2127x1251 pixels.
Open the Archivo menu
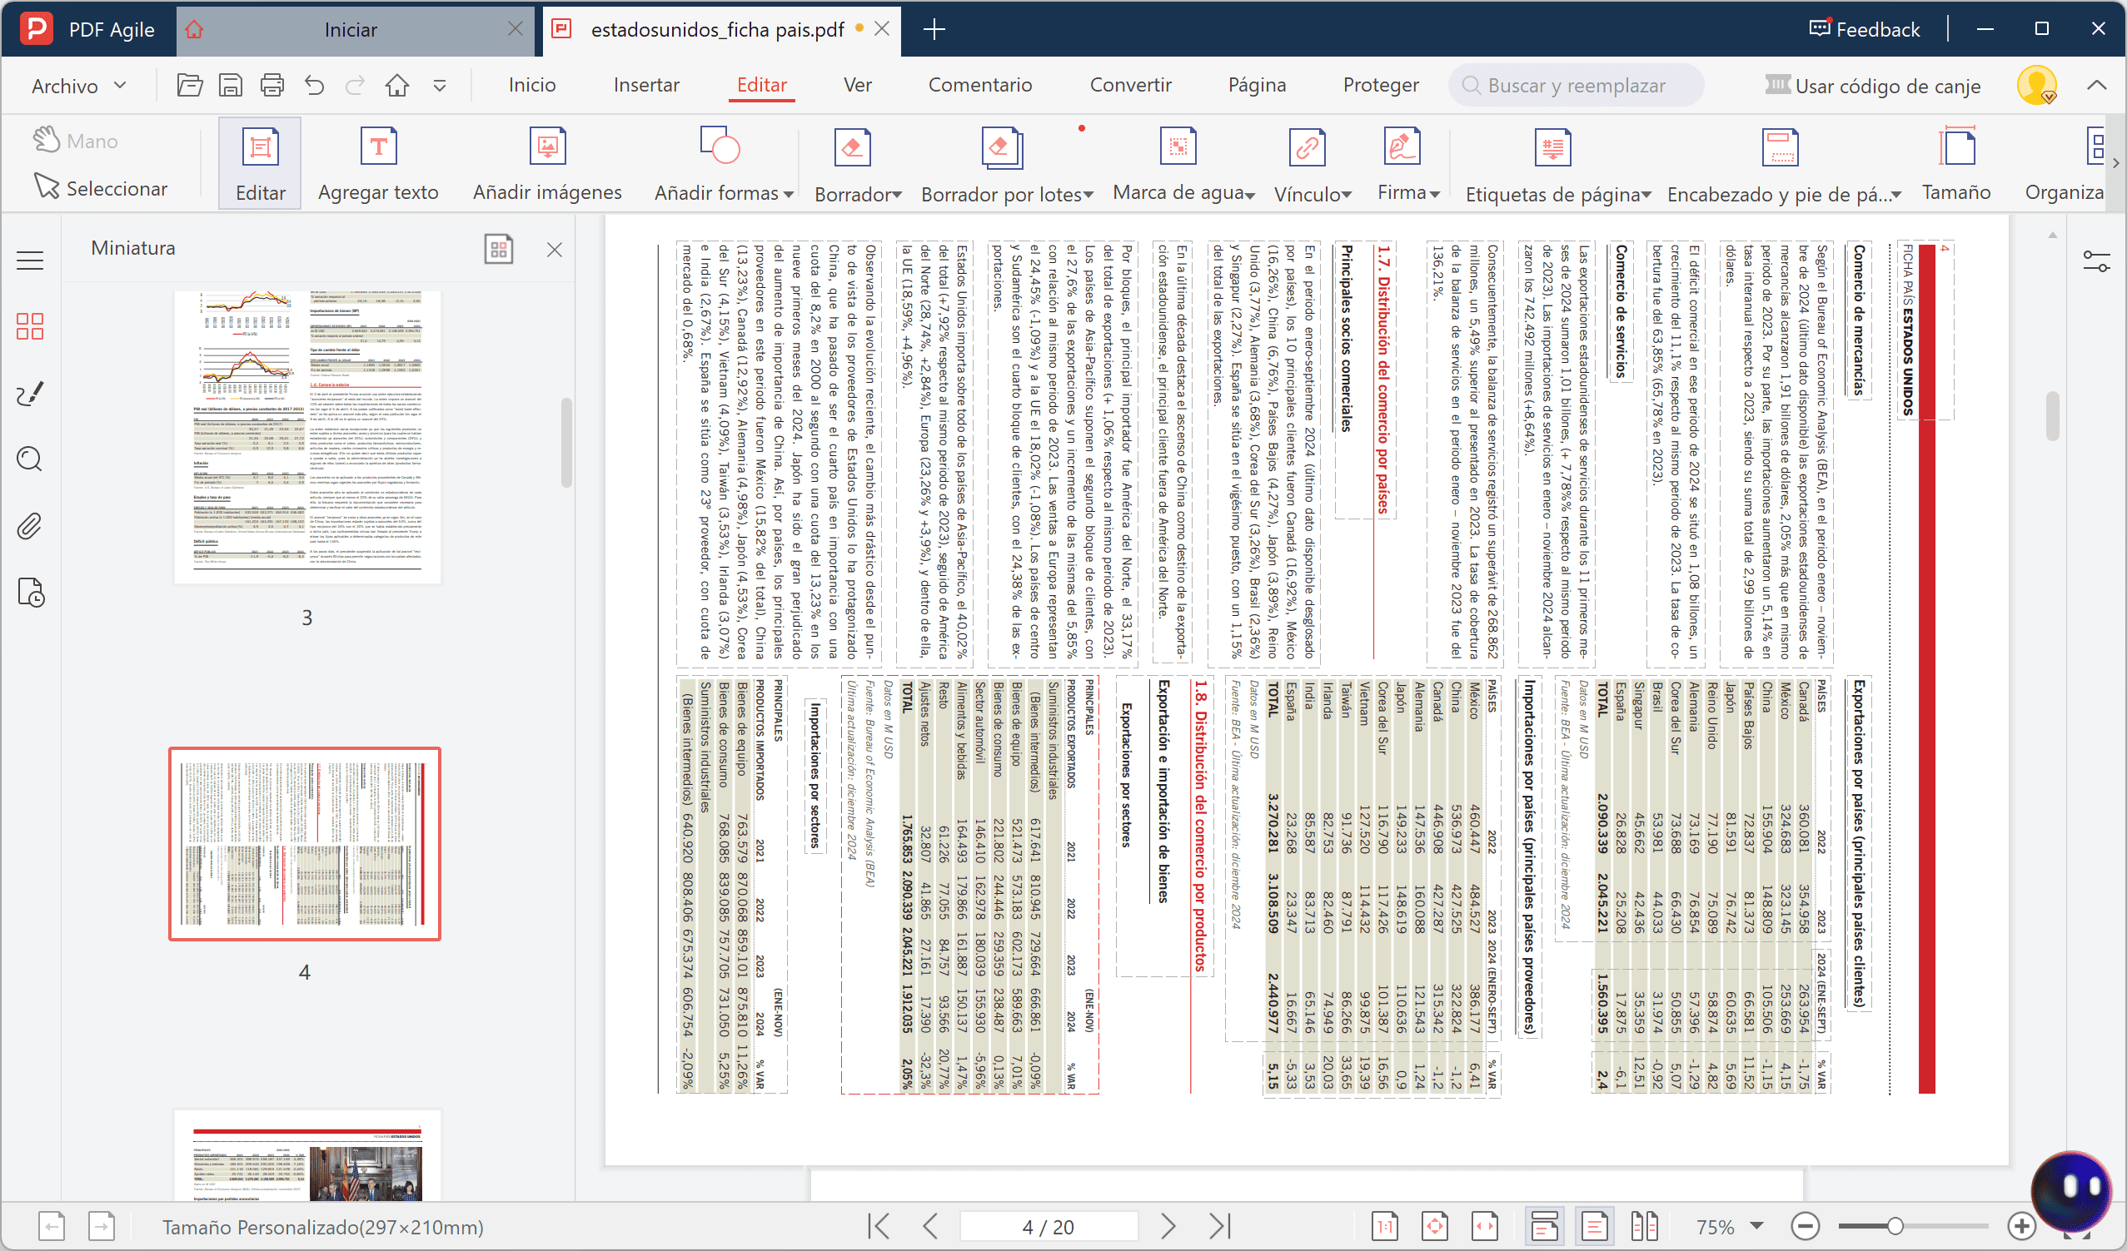point(78,85)
